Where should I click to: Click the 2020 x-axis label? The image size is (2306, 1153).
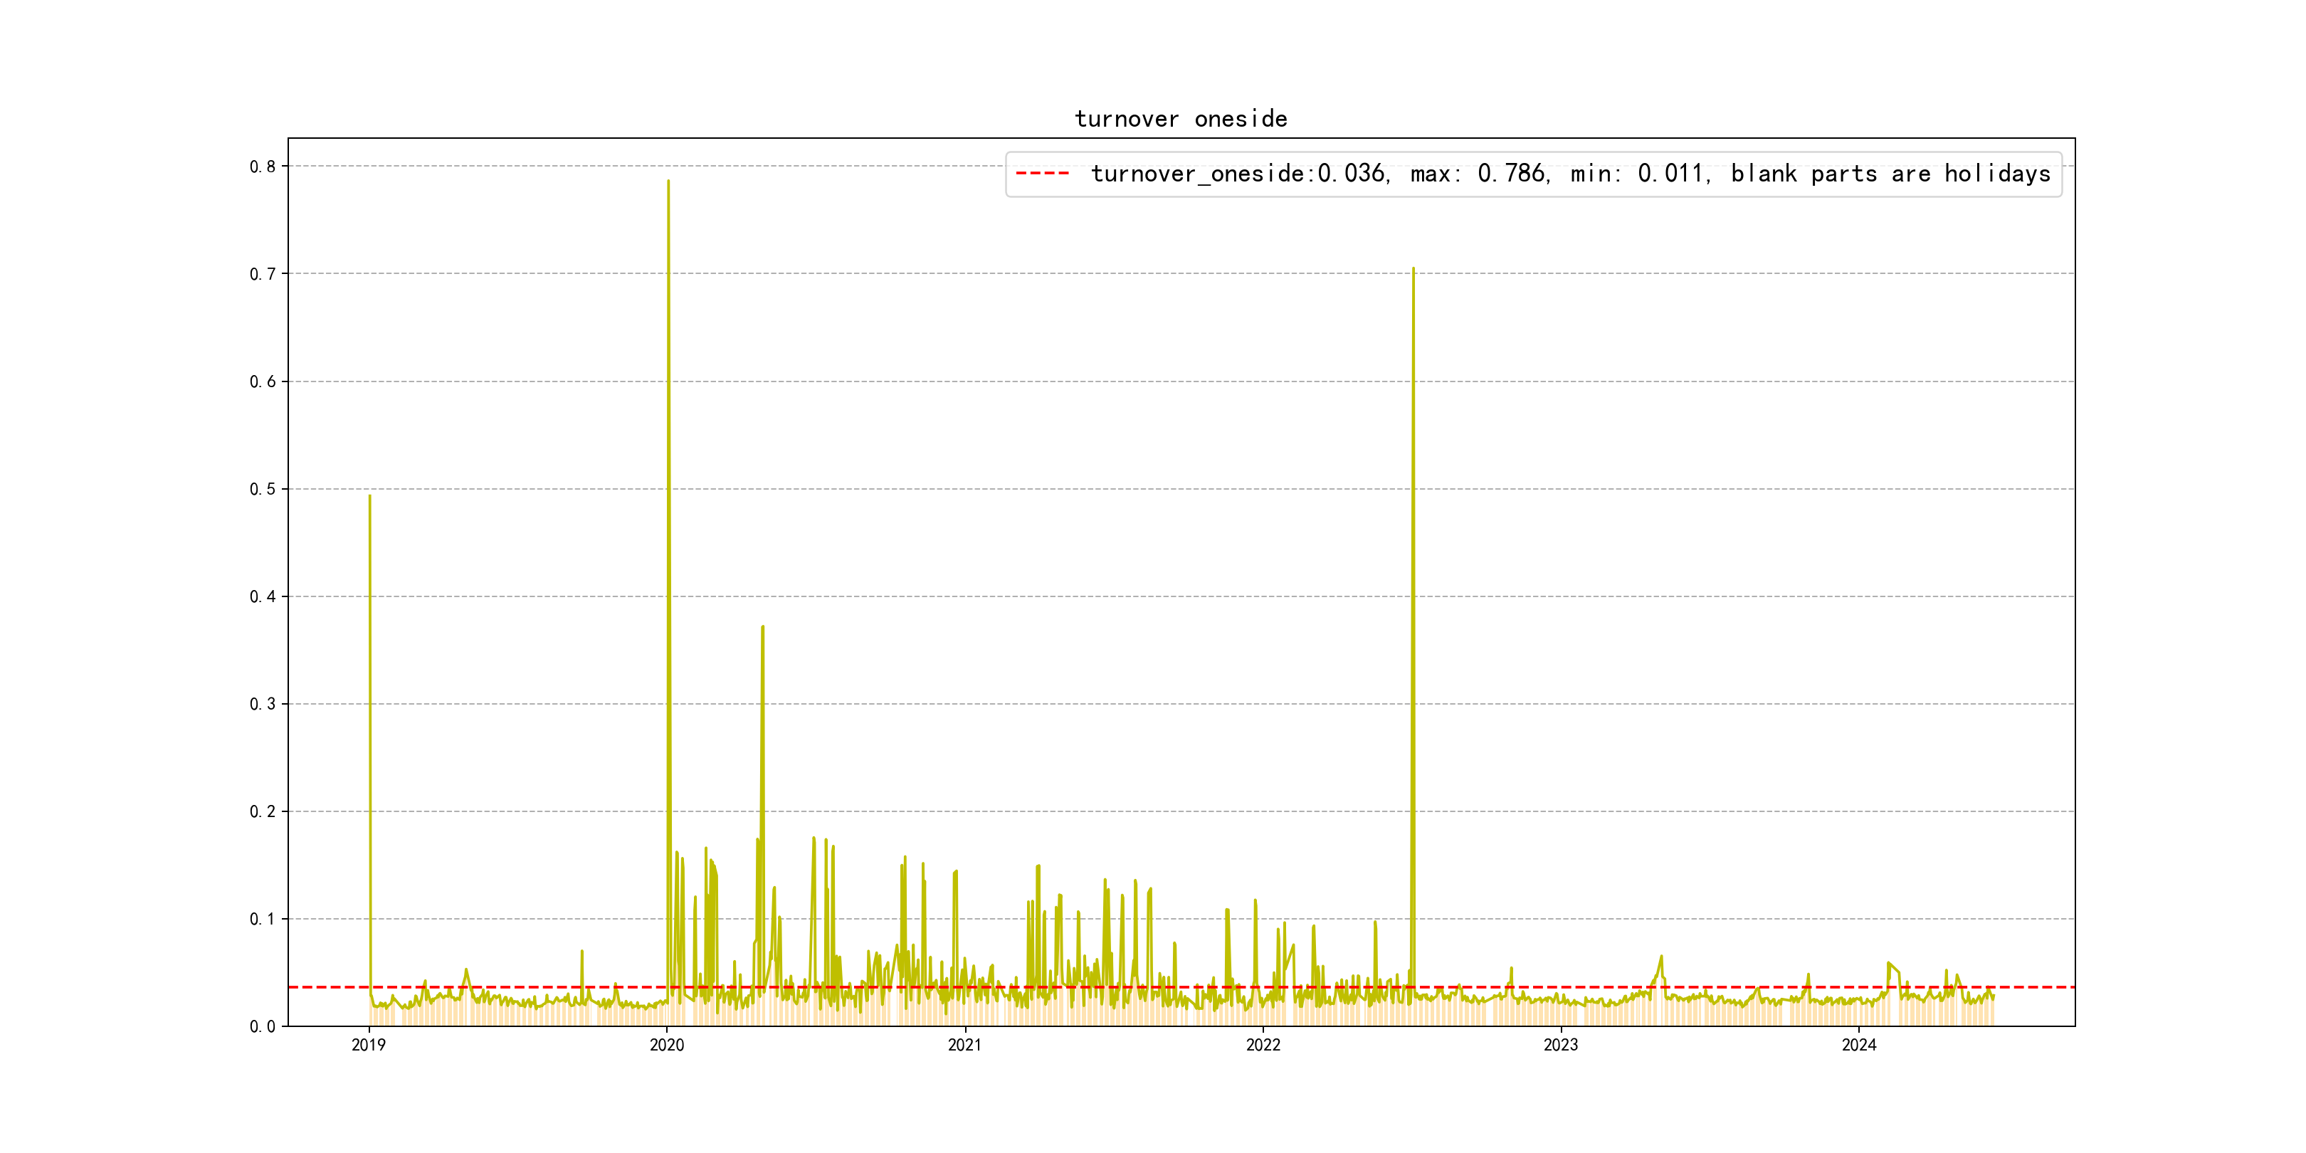pyautogui.click(x=666, y=1045)
